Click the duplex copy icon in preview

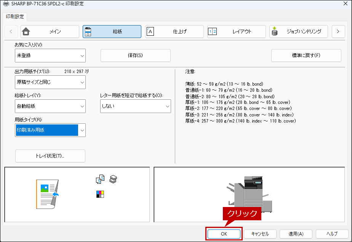(x=100, y=179)
